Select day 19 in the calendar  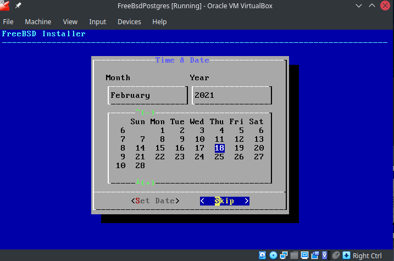pos(239,148)
